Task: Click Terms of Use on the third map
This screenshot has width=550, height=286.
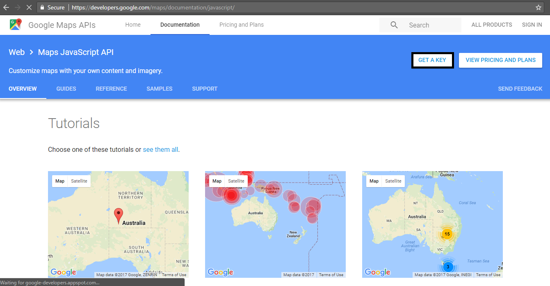Action: click(x=488, y=275)
